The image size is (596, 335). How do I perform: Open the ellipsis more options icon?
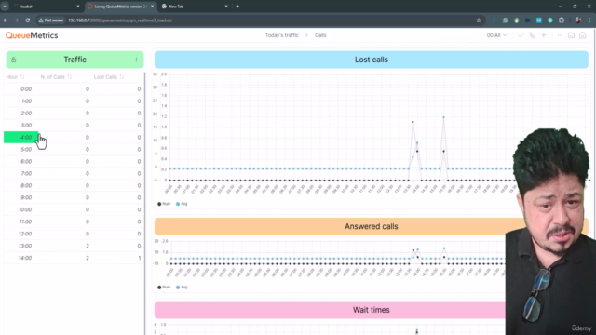point(560,35)
